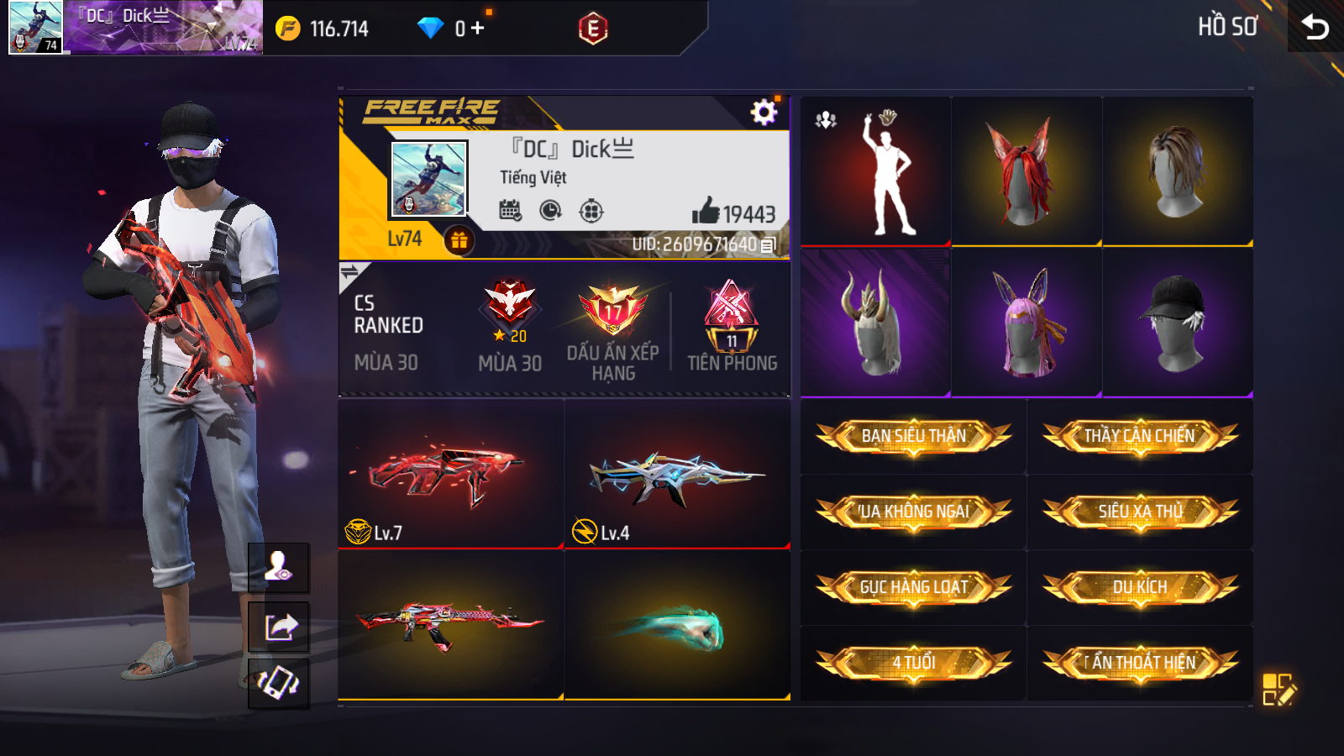Click the back arrow button
Screen dimensions: 1344x756
coord(1315,28)
